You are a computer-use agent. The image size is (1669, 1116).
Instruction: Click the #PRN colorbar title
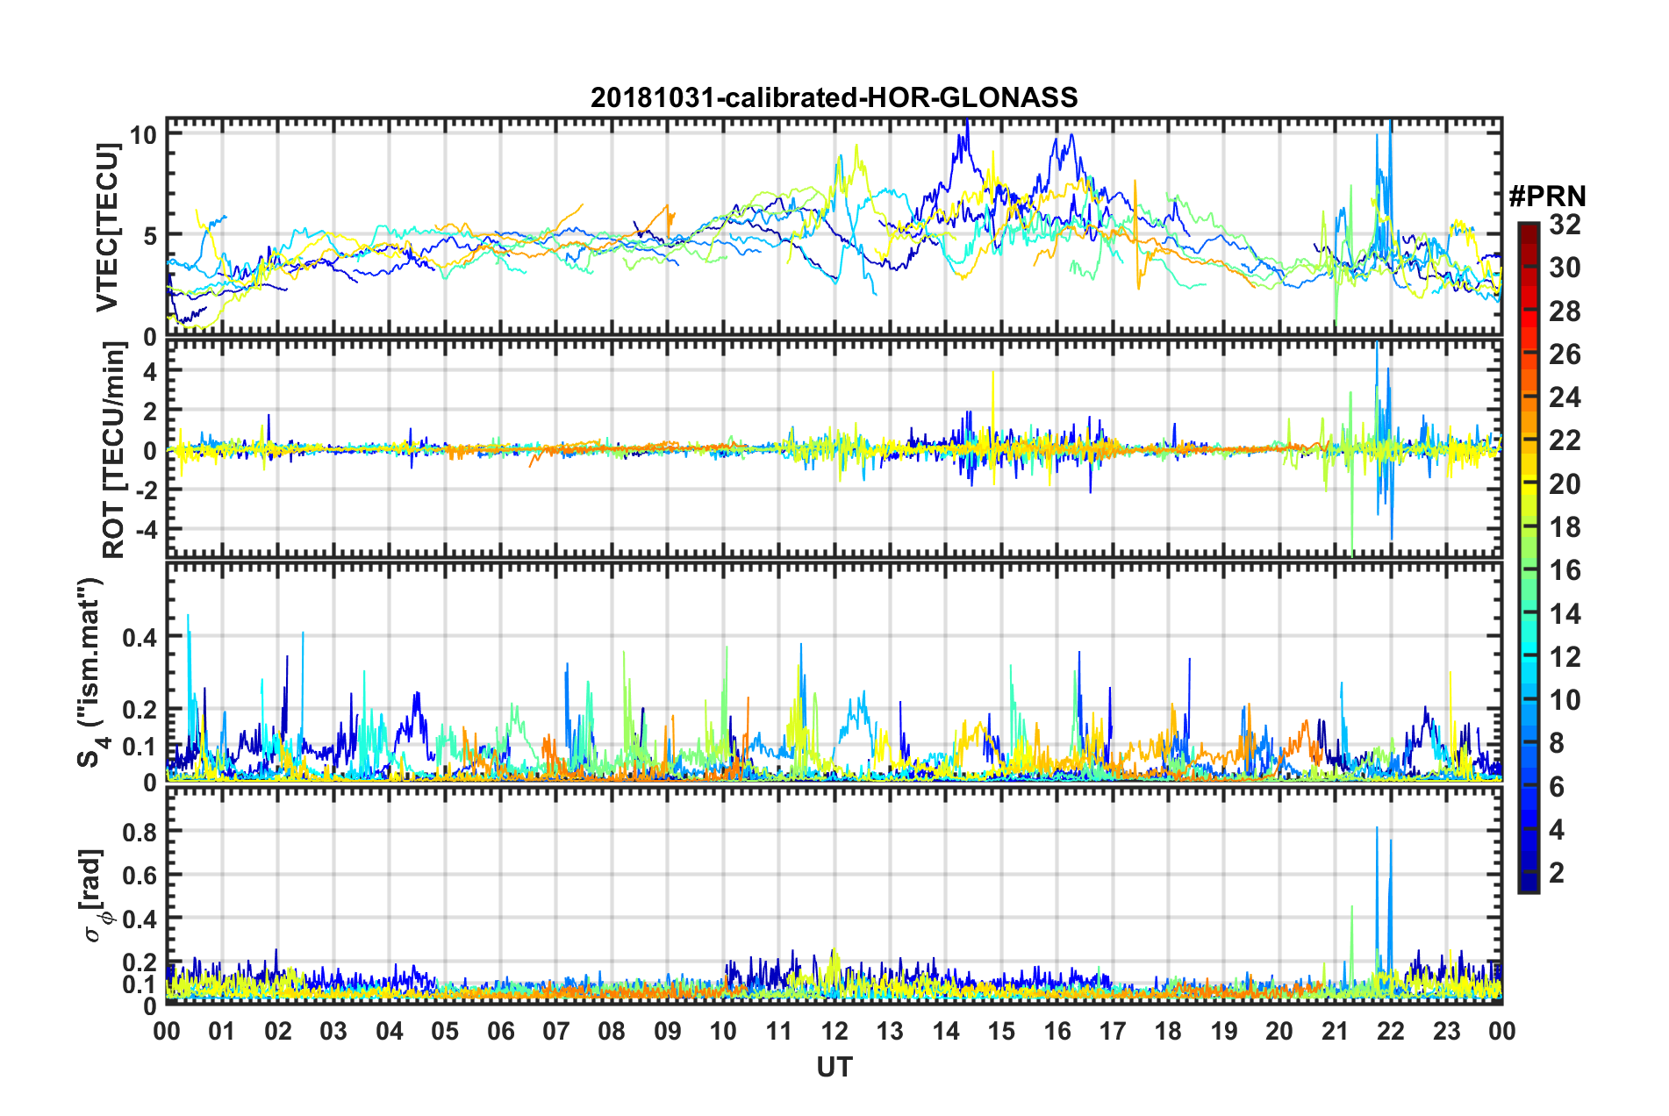[x=1547, y=197]
